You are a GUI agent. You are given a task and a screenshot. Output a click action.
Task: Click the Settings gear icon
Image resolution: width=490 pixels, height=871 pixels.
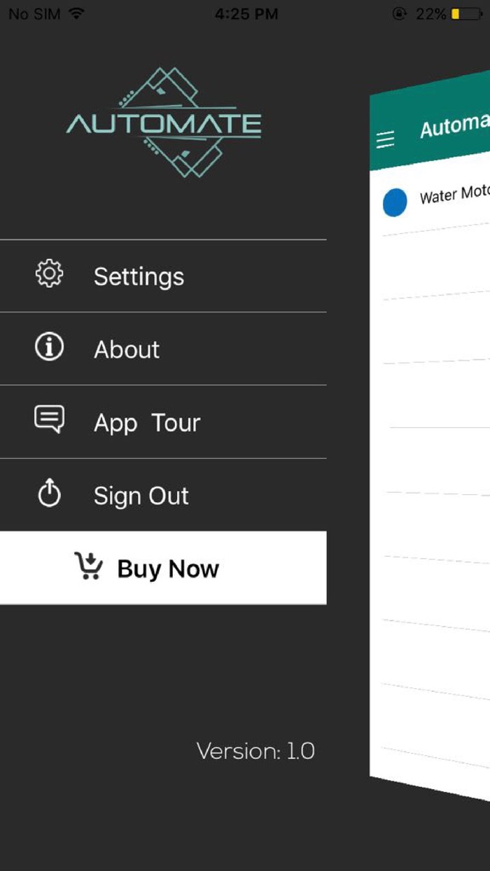point(48,275)
